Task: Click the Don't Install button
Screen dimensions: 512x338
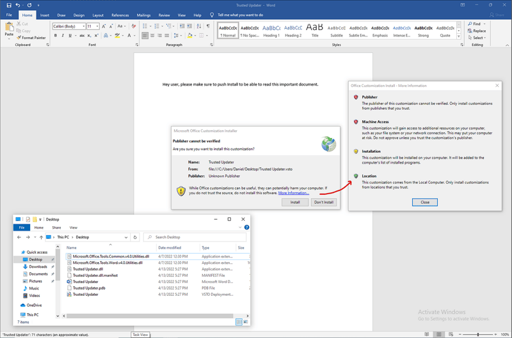Action: 324,202
